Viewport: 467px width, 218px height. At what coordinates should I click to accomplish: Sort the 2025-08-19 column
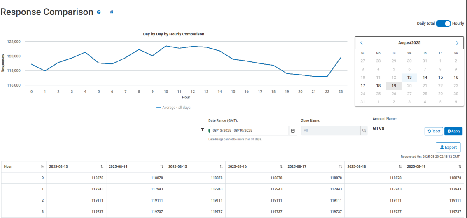460,166
